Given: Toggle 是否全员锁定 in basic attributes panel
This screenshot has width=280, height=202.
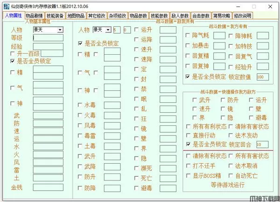Looking at the screenshot, I should point(13,61).
